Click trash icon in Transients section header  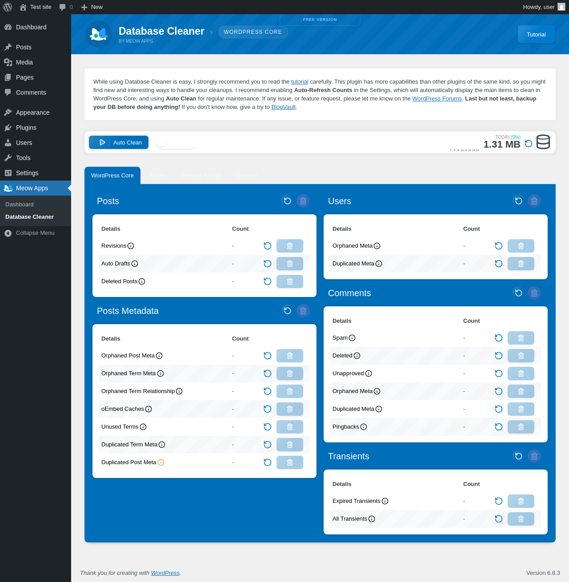click(x=534, y=456)
